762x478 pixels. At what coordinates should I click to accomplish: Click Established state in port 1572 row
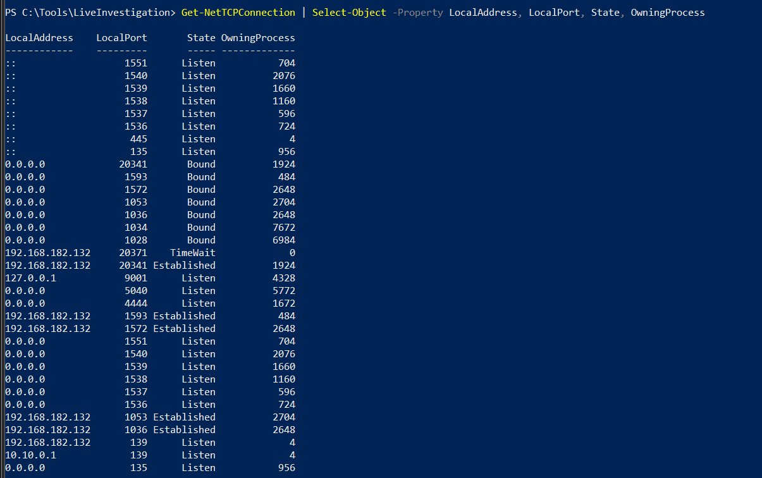(184, 329)
